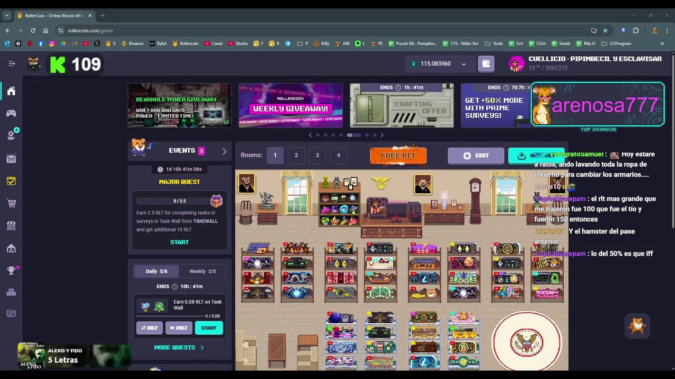Bookmark this page with the star icon
This screenshot has width=675, height=379.
tap(605, 31)
